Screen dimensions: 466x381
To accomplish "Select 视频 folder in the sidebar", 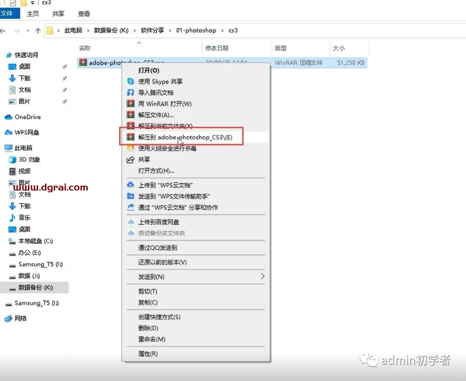I will [24, 172].
